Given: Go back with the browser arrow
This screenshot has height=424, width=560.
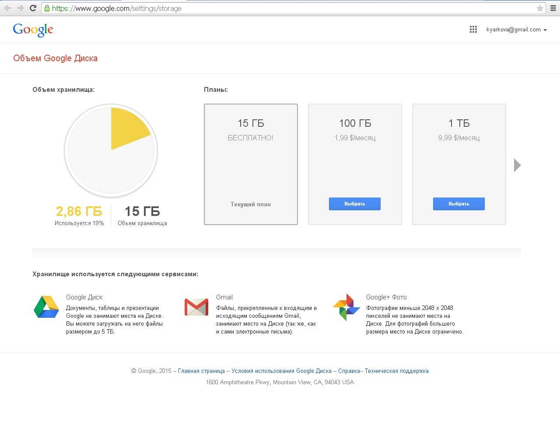Looking at the screenshot, I should point(8,8).
